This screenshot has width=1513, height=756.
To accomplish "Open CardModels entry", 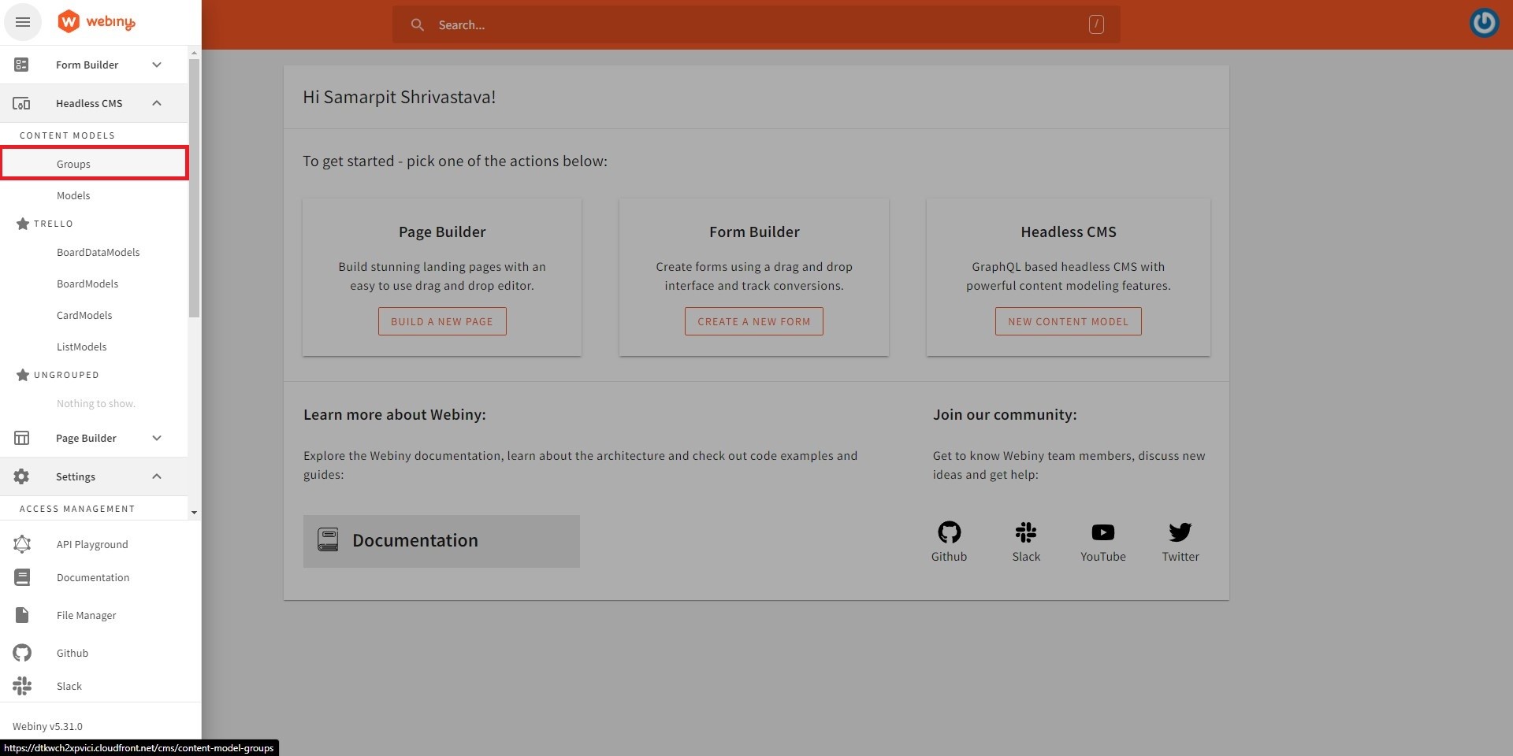I will tap(94, 315).
